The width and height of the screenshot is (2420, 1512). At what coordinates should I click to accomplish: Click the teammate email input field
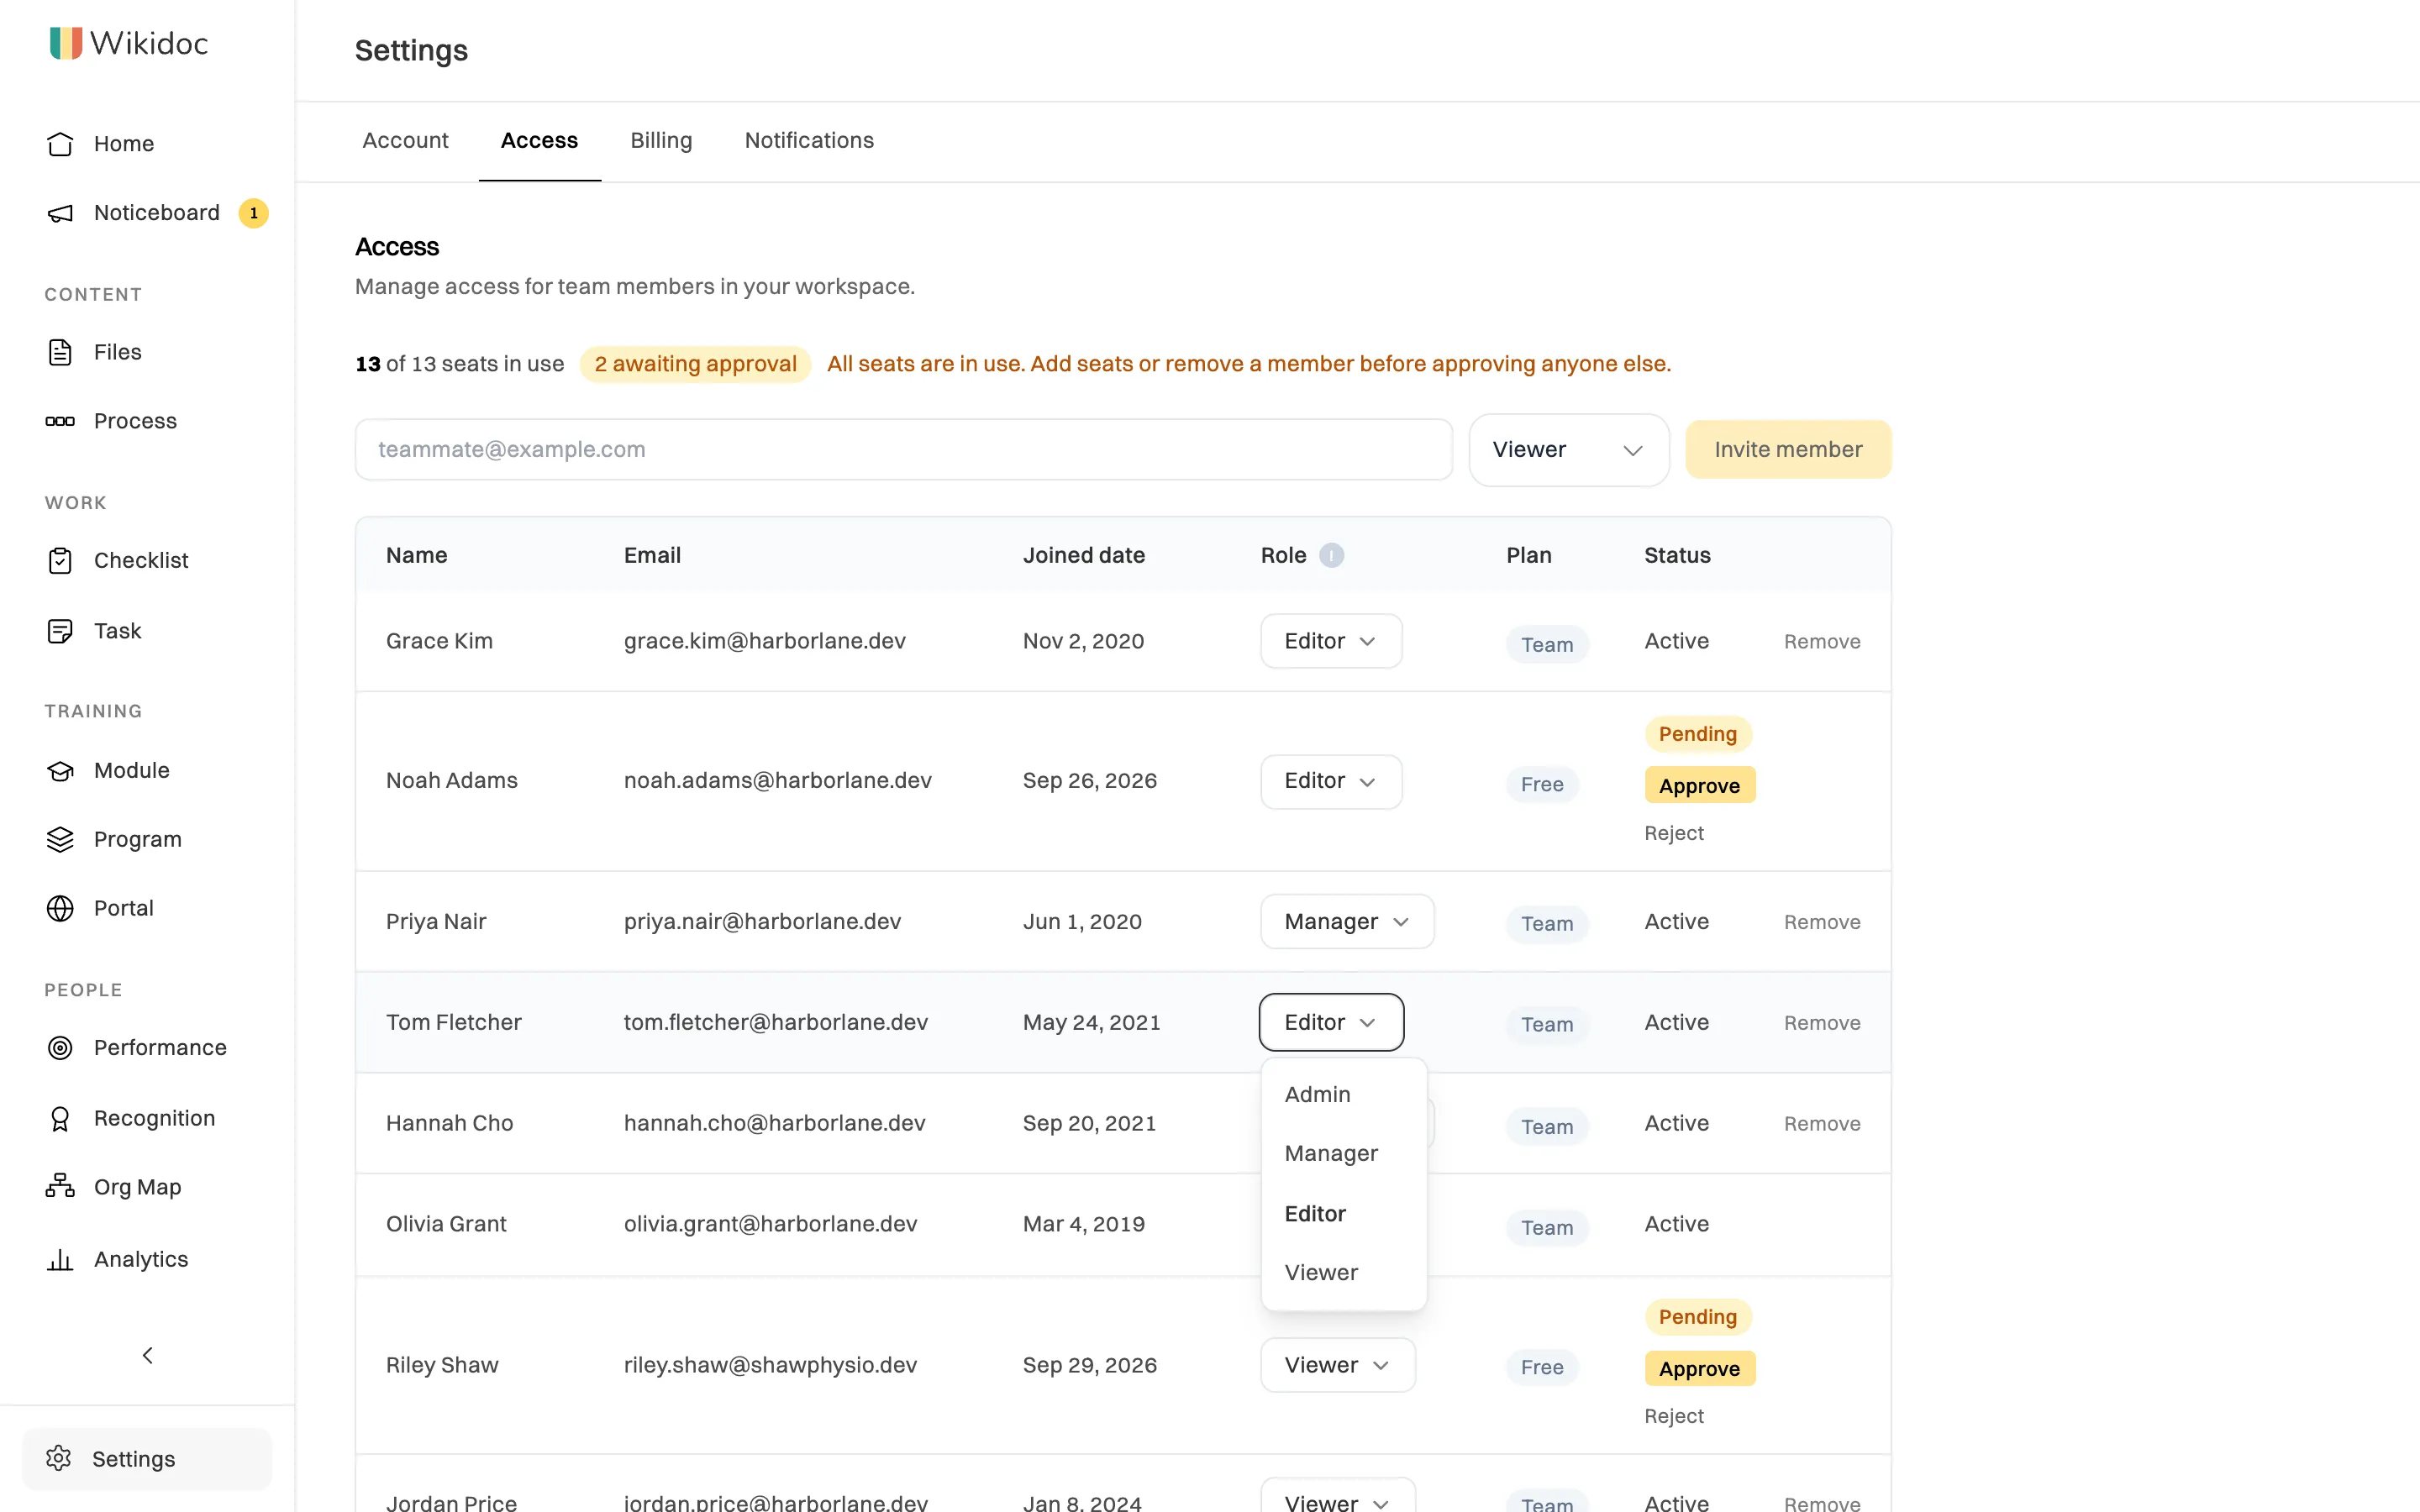pos(903,450)
